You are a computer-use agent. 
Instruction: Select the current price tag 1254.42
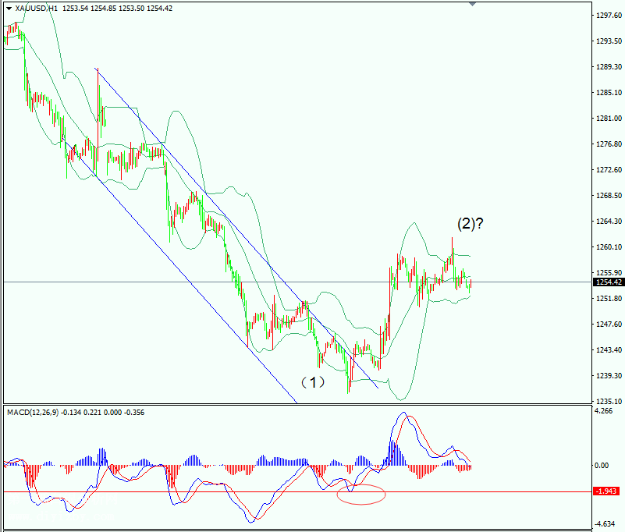[x=609, y=282]
